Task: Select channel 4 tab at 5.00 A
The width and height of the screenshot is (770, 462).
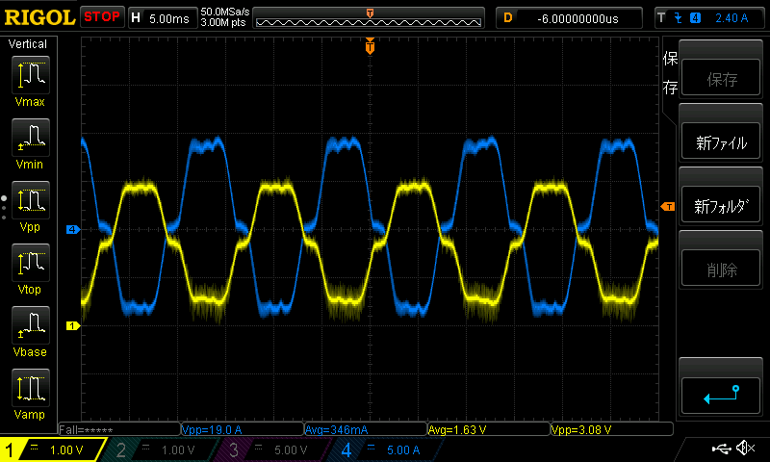Action: (386, 449)
